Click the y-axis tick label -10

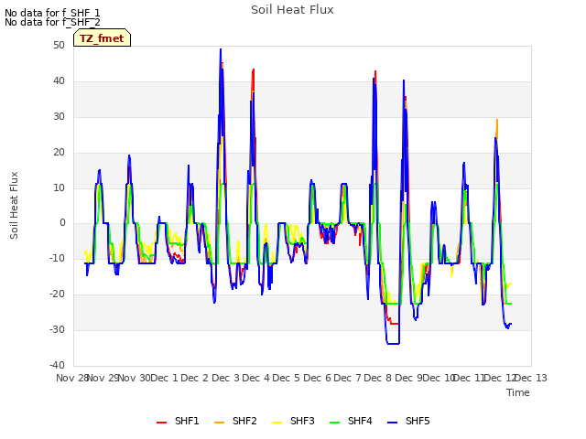pos(57,258)
